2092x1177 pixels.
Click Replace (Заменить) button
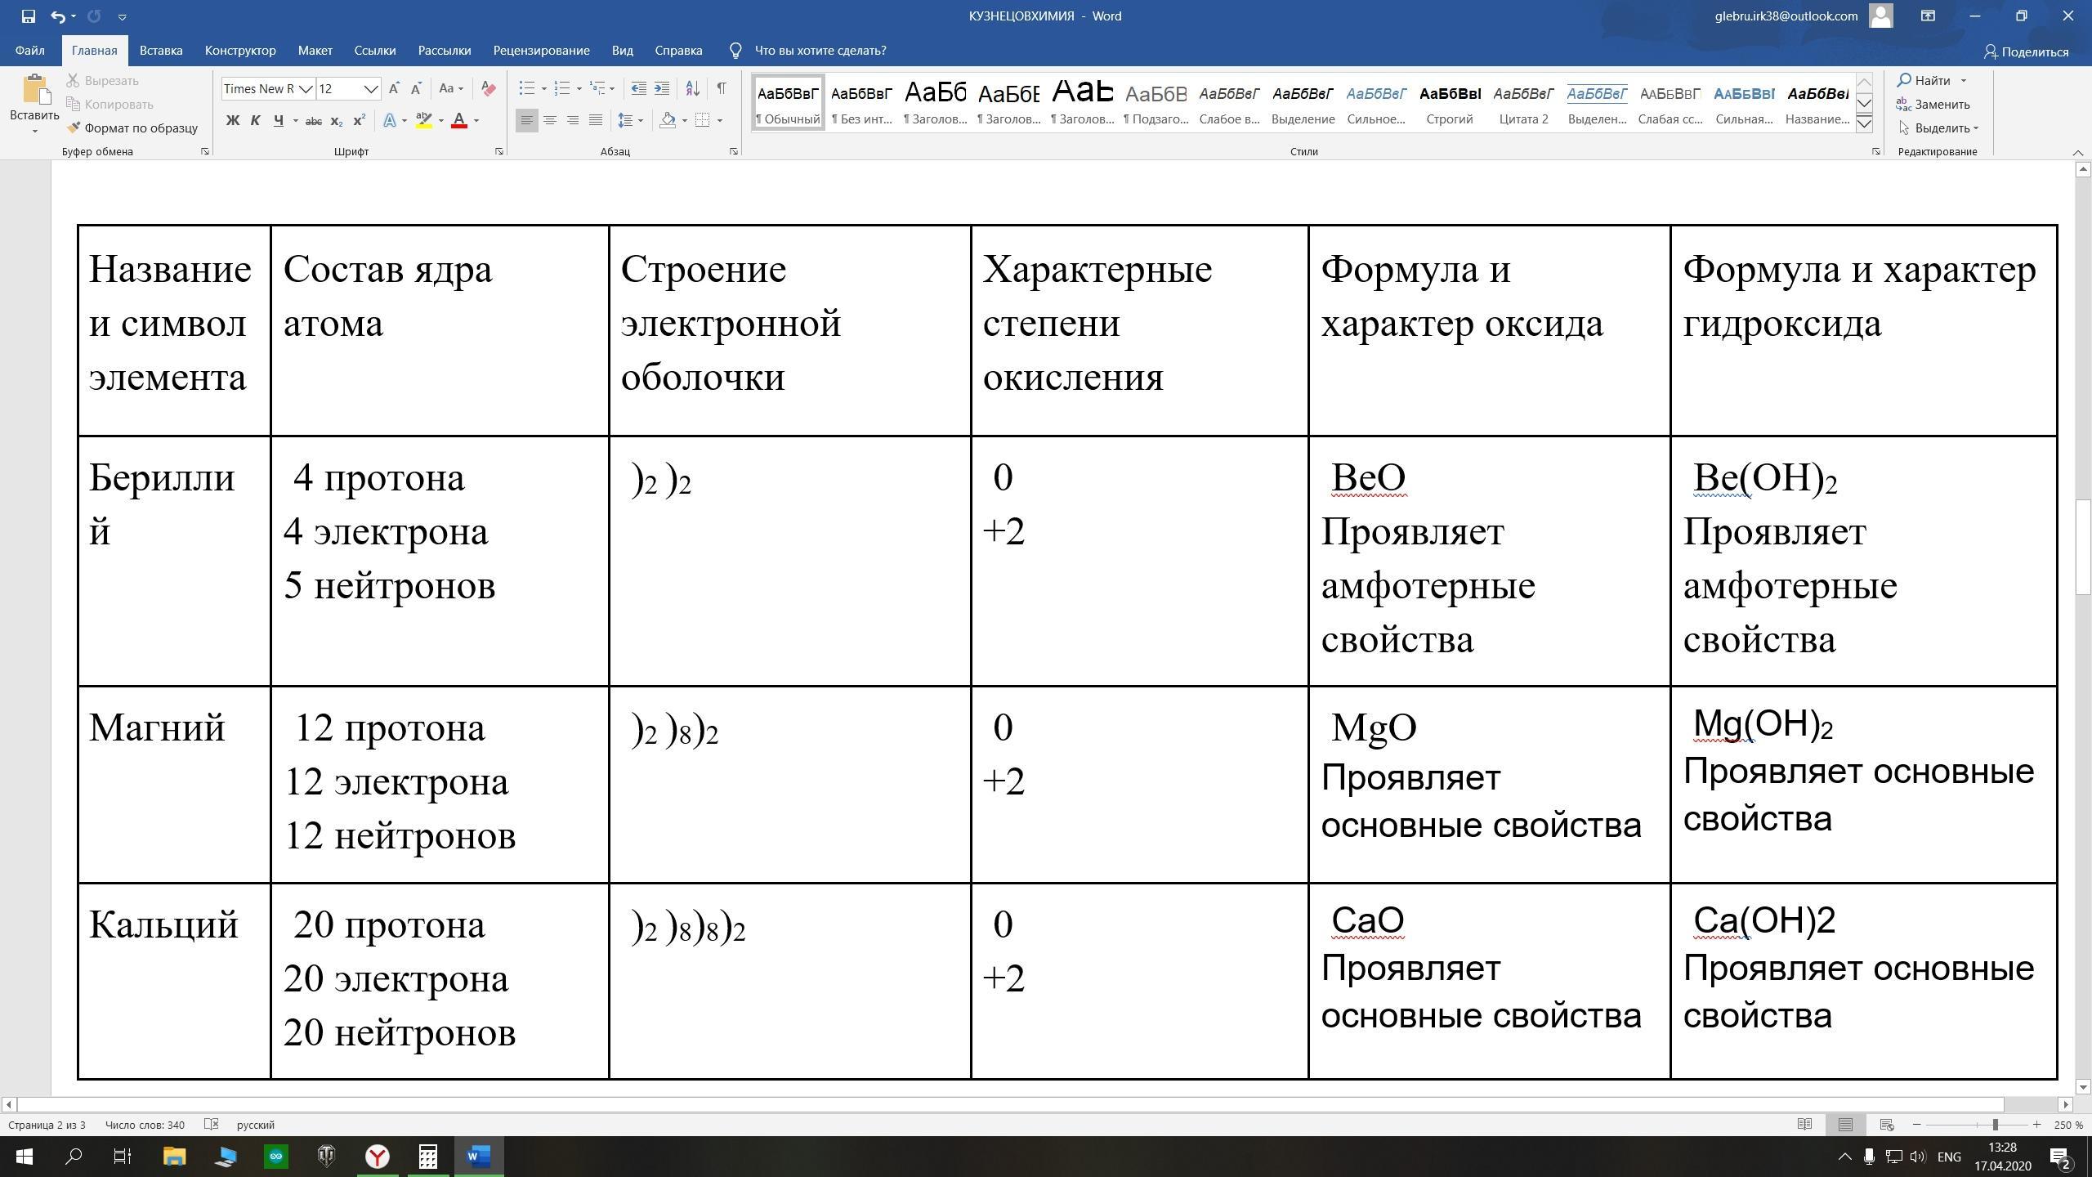click(x=1933, y=104)
